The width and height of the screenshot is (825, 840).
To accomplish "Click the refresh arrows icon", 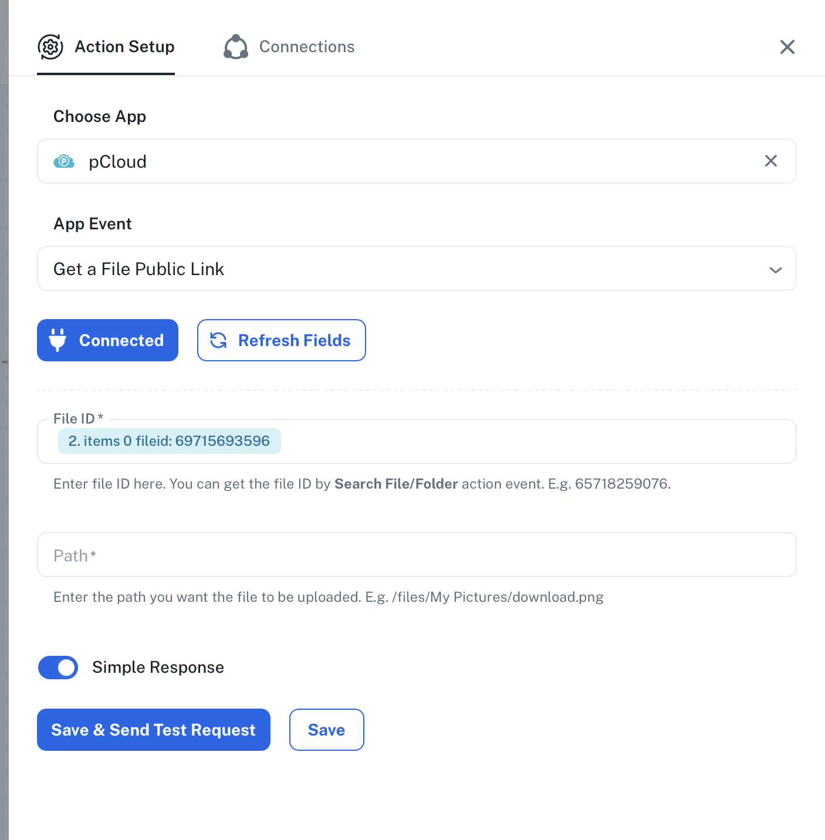I will point(218,340).
